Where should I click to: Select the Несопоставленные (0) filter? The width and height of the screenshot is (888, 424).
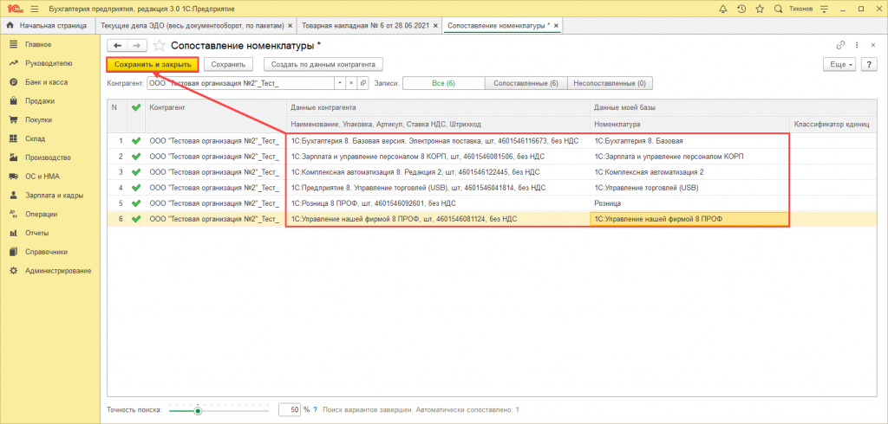tap(610, 83)
